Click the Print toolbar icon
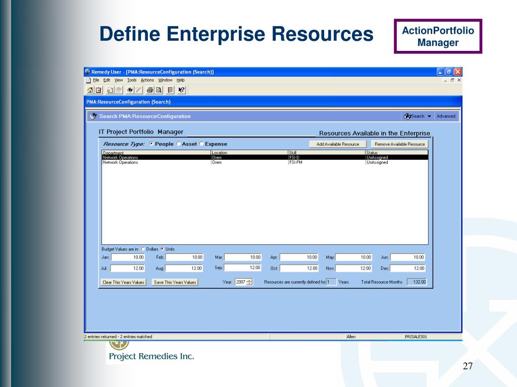The image size is (517, 387). click(150, 90)
